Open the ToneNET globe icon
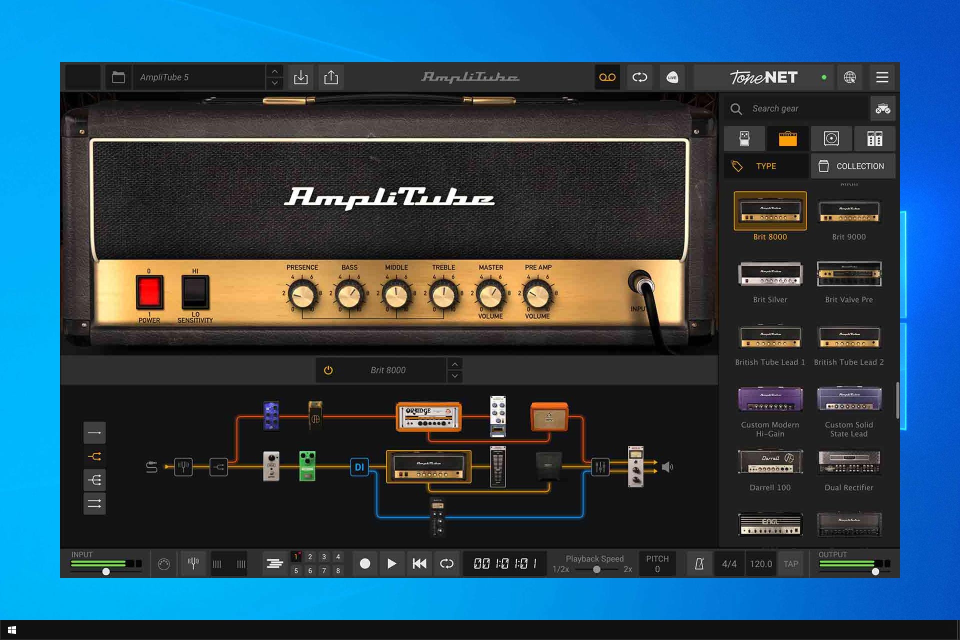This screenshot has height=640, width=960. [x=849, y=77]
